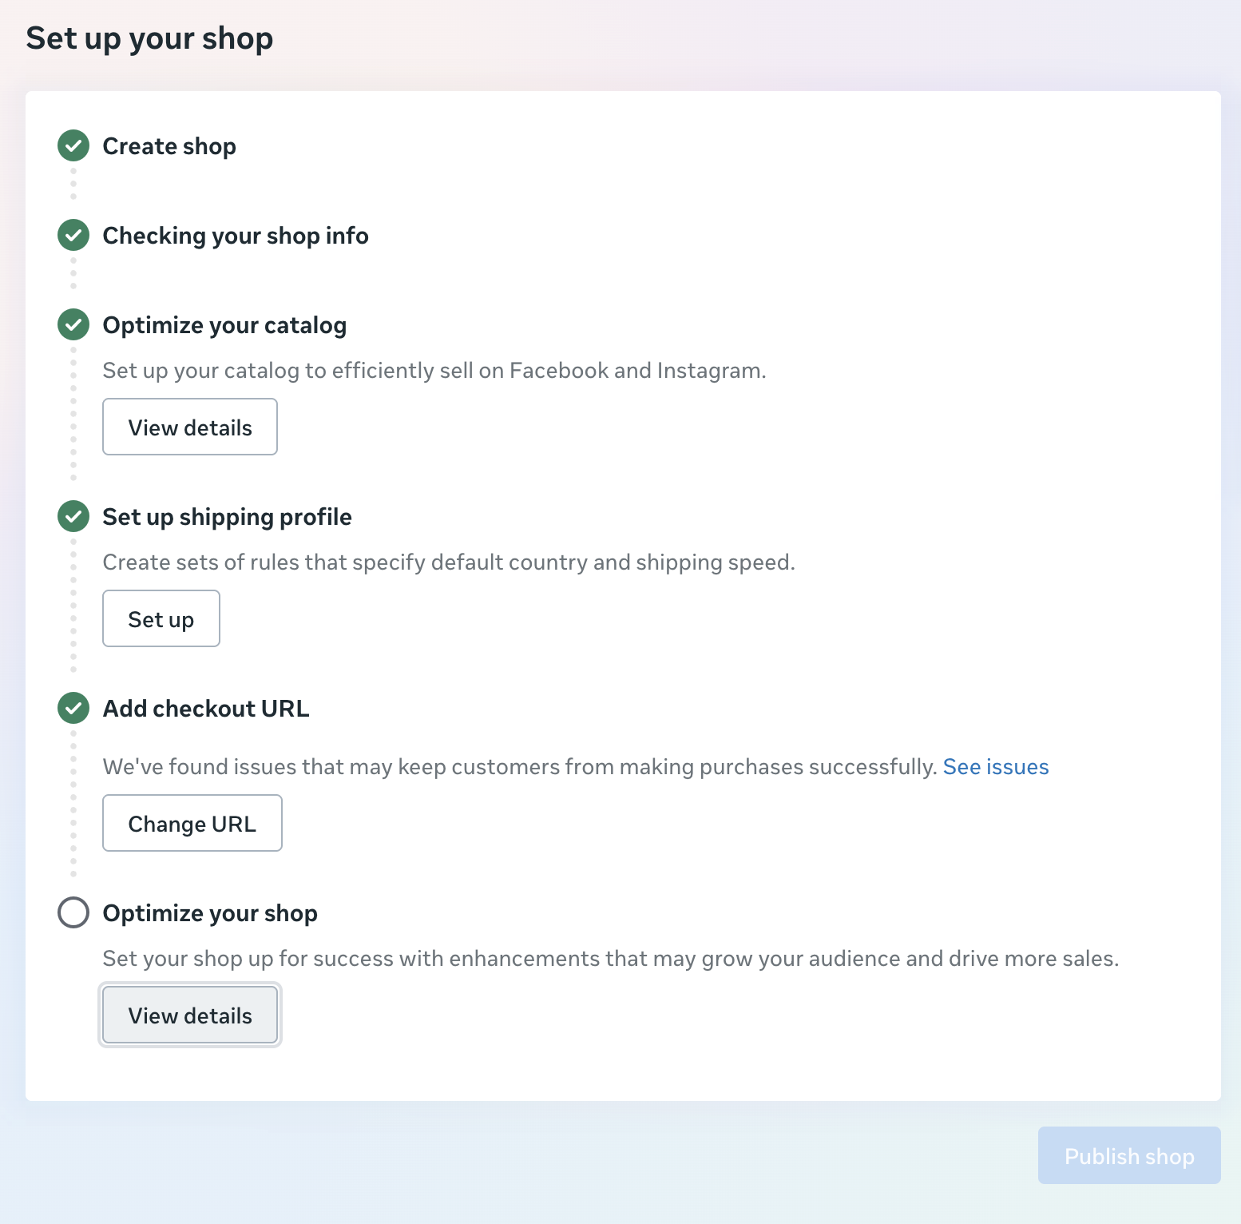Click the checkout issues warning text
Viewport: 1241px width, 1224px height.
click(519, 767)
